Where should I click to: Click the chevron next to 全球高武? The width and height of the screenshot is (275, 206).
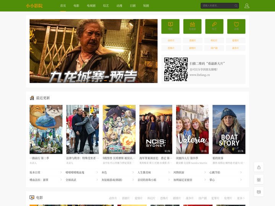click(x=97, y=180)
